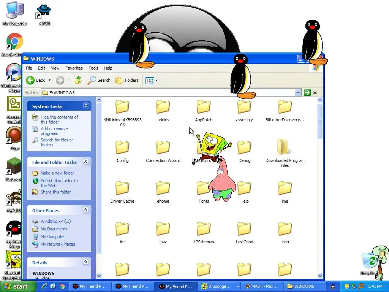Open the Help menu
The height and width of the screenshot is (292, 389).
pyautogui.click(x=108, y=68)
